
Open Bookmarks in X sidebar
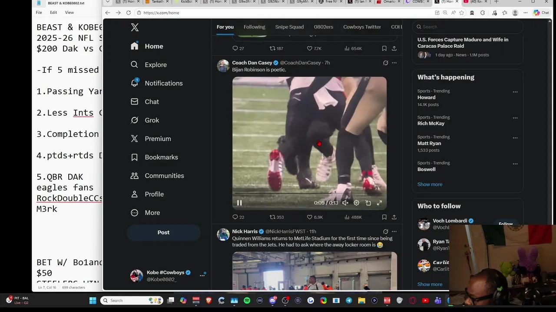pyautogui.click(x=154, y=157)
